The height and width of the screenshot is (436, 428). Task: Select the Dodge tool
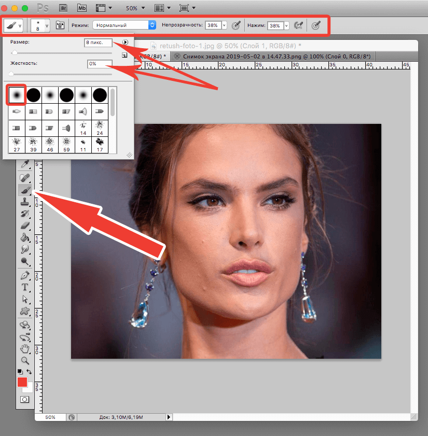(25, 261)
